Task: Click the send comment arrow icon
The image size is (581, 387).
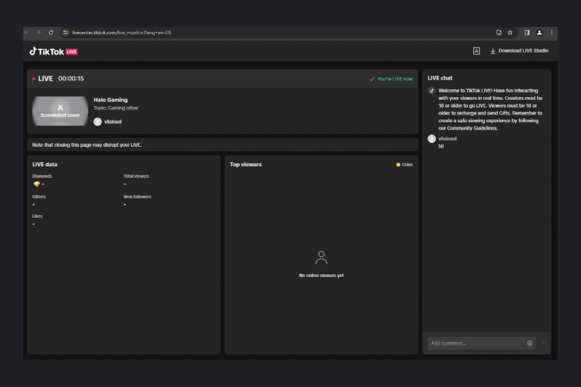Action: (543, 343)
